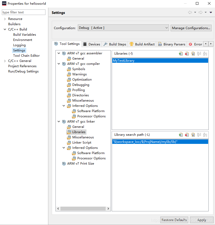This screenshot has height=225, width=215.
Task: Move library down in Libraries (-l)
Action: [205, 54]
